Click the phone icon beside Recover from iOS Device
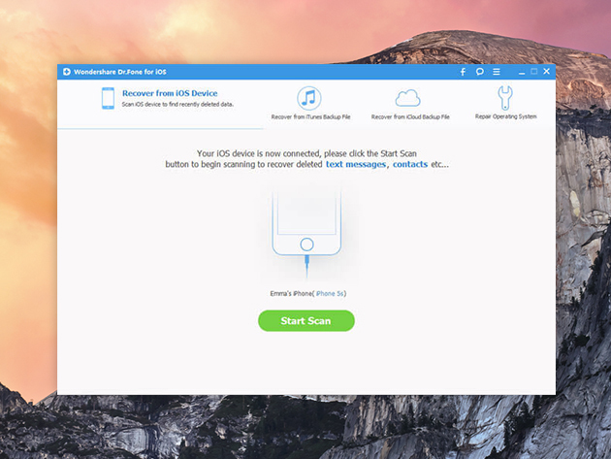The height and width of the screenshot is (459, 611). pos(108,98)
